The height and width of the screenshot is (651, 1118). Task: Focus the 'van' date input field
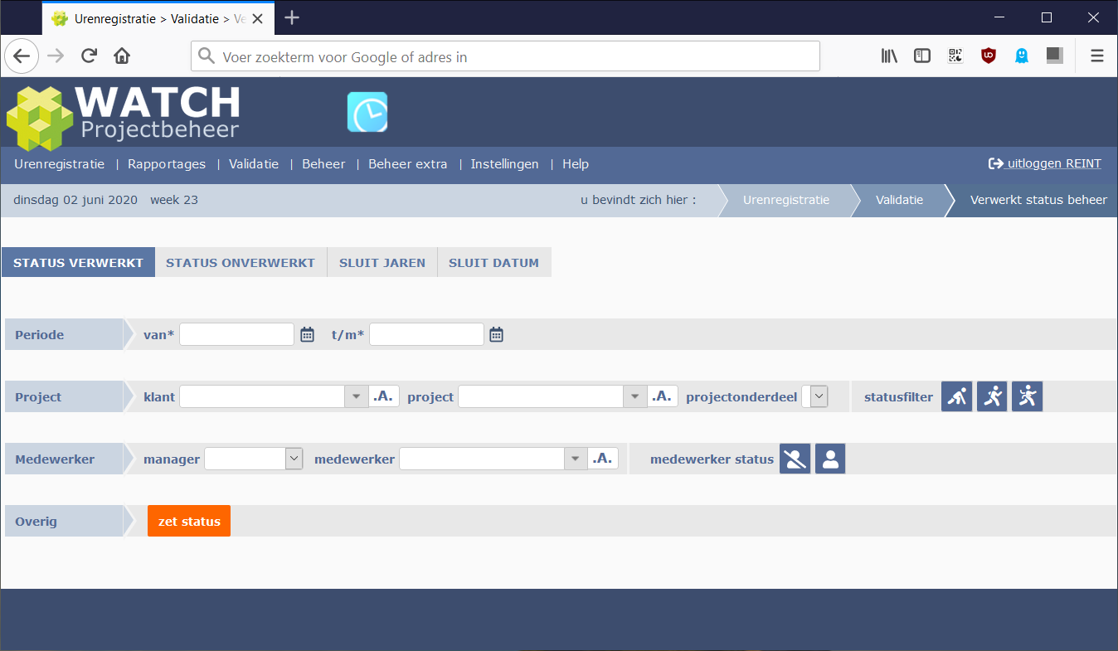coord(237,334)
